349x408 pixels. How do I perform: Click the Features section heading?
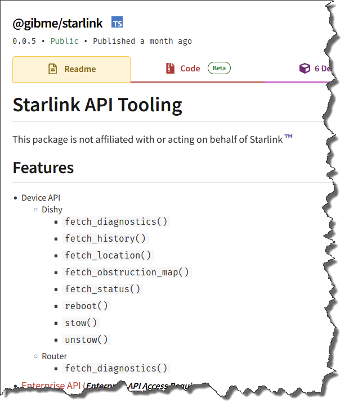[x=43, y=167]
